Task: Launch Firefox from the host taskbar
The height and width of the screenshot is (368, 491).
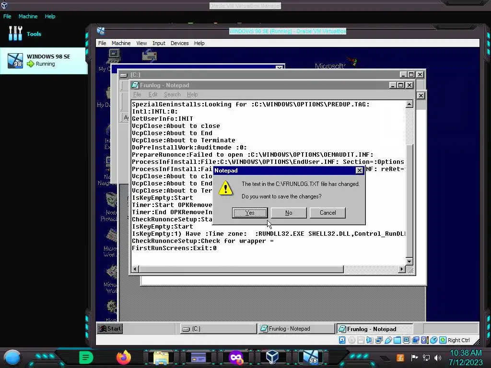Action: click(124, 357)
